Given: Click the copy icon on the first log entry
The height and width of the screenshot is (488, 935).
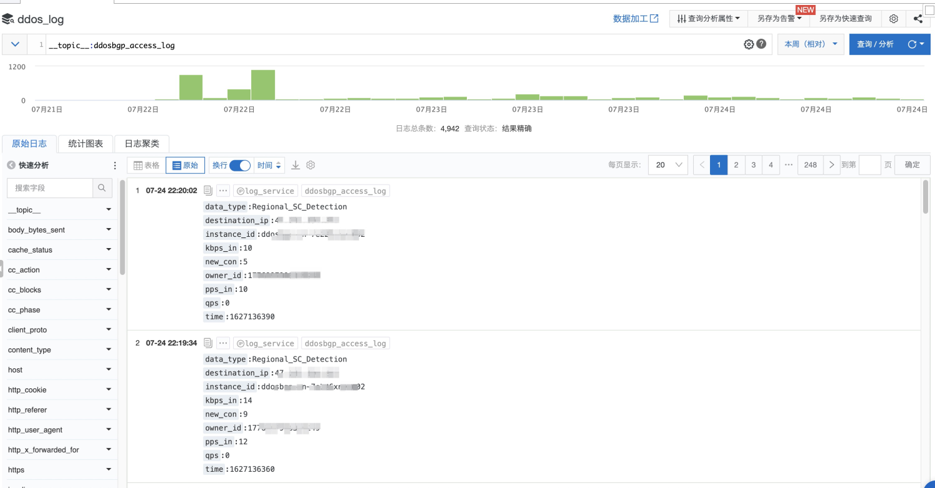Looking at the screenshot, I should click(208, 190).
